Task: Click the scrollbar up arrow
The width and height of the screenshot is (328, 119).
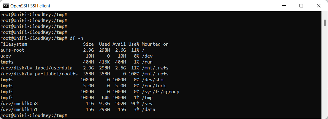Action: point(325,14)
